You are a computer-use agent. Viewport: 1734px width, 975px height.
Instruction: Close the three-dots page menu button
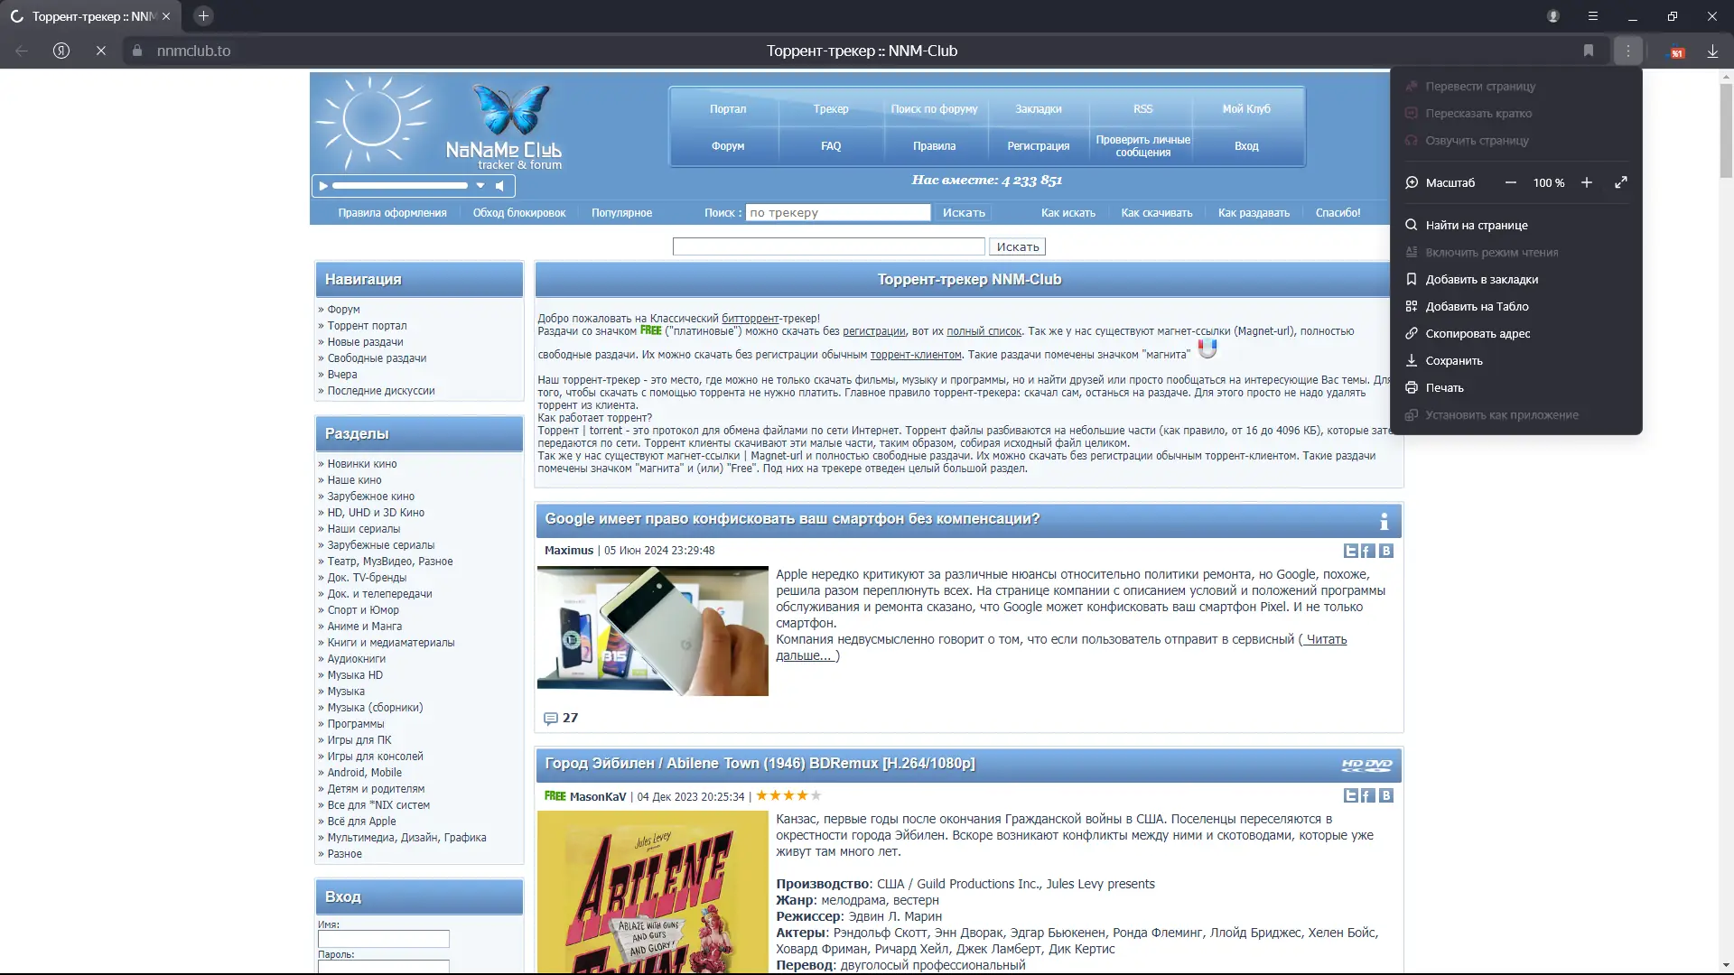click(1627, 51)
